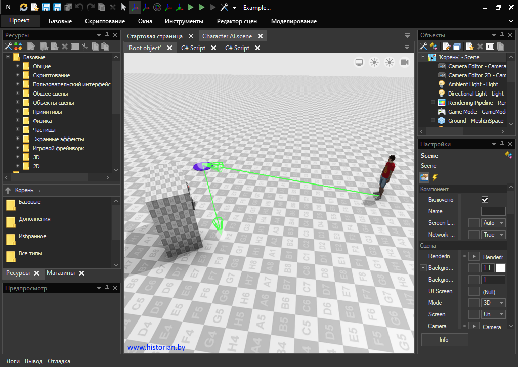Screen dimensions: 518x367
Task: Open the events lightning bolt tab
Action: click(x=435, y=177)
